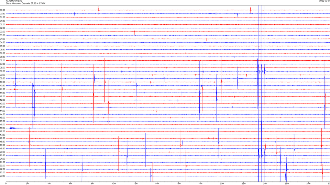Image resolution: width=330 pixels, height=185 pixels.
Task: Click the 4m tick on minute axis
Action: click(49, 184)
